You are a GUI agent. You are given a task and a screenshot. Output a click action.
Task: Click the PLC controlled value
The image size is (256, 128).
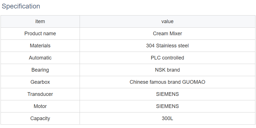coord(167,58)
